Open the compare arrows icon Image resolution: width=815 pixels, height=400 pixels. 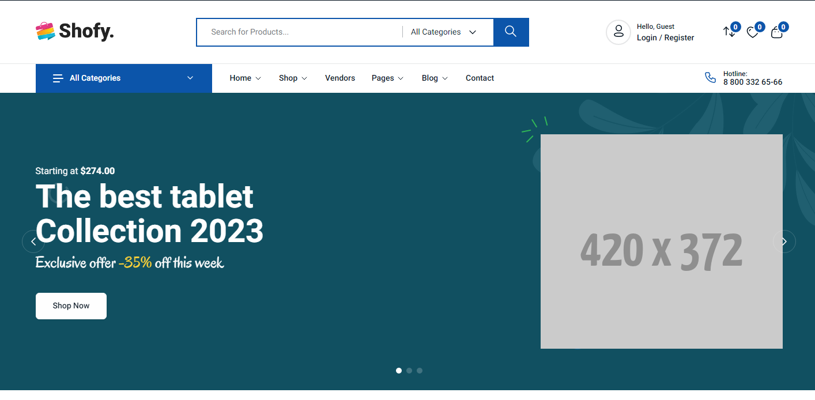[x=730, y=32]
